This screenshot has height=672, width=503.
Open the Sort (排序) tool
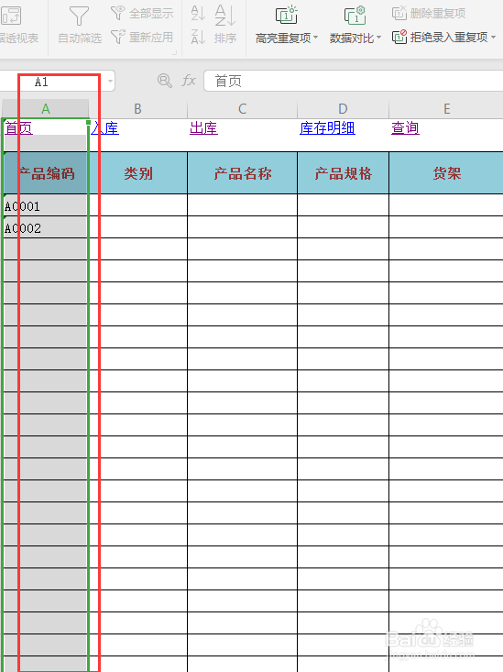pyautogui.click(x=225, y=25)
